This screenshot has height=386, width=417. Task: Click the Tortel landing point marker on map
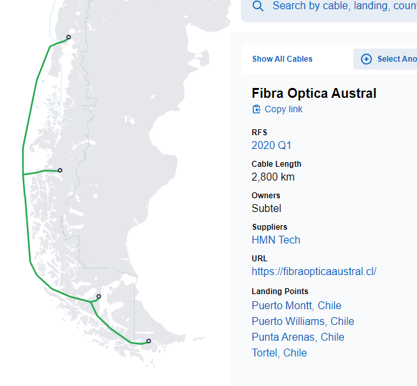coord(60,171)
